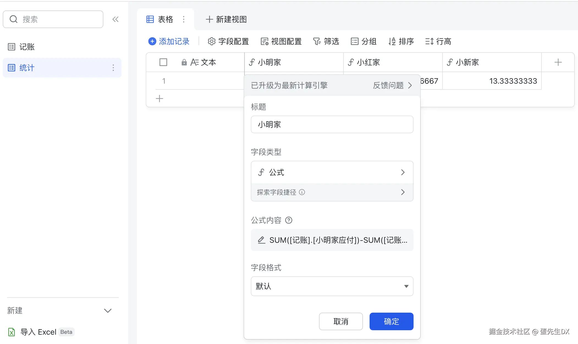Expand the field type 公式 selector
The width and height of the screenshot is (578, 344).
tap(332, 172)
